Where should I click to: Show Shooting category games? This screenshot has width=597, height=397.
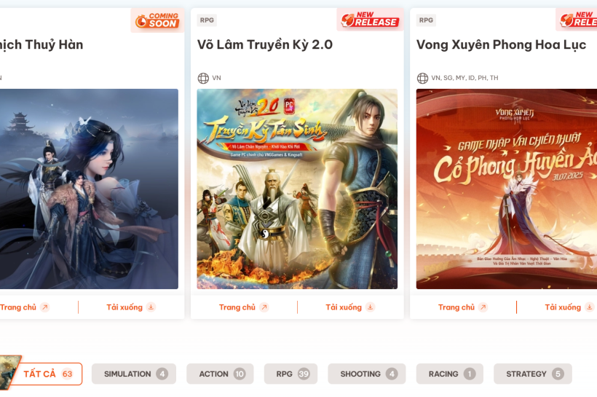pos(367,374)
